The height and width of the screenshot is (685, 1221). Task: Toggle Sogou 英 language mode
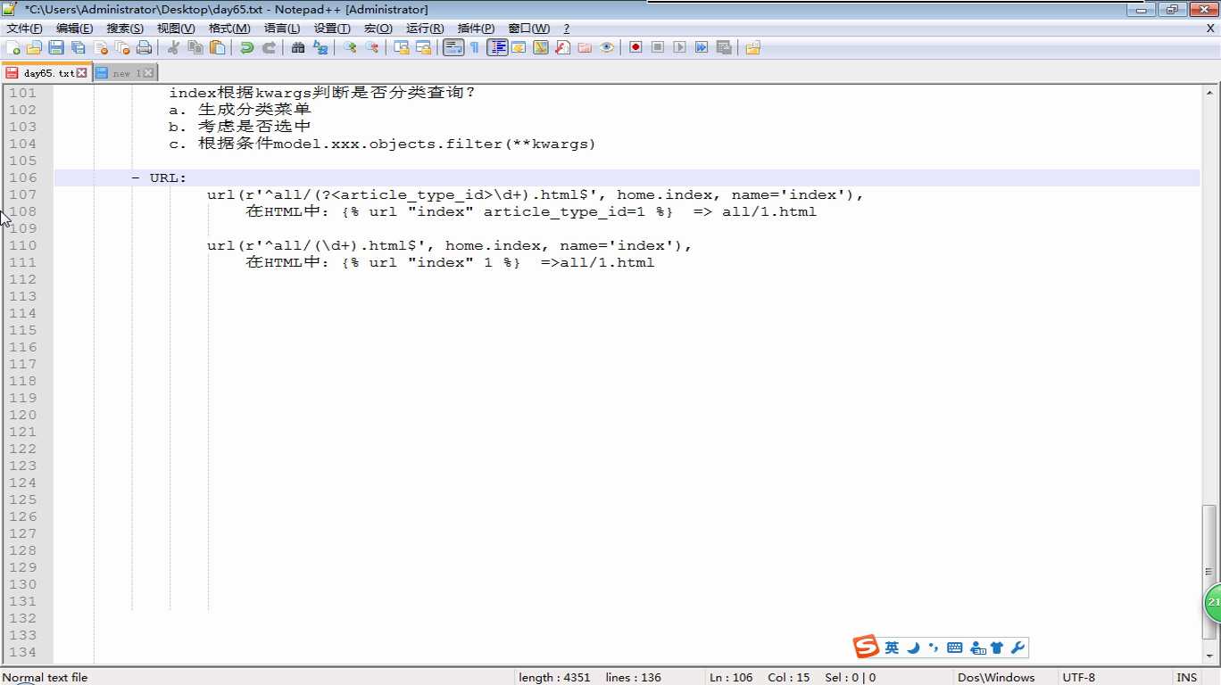coord(892,648)
